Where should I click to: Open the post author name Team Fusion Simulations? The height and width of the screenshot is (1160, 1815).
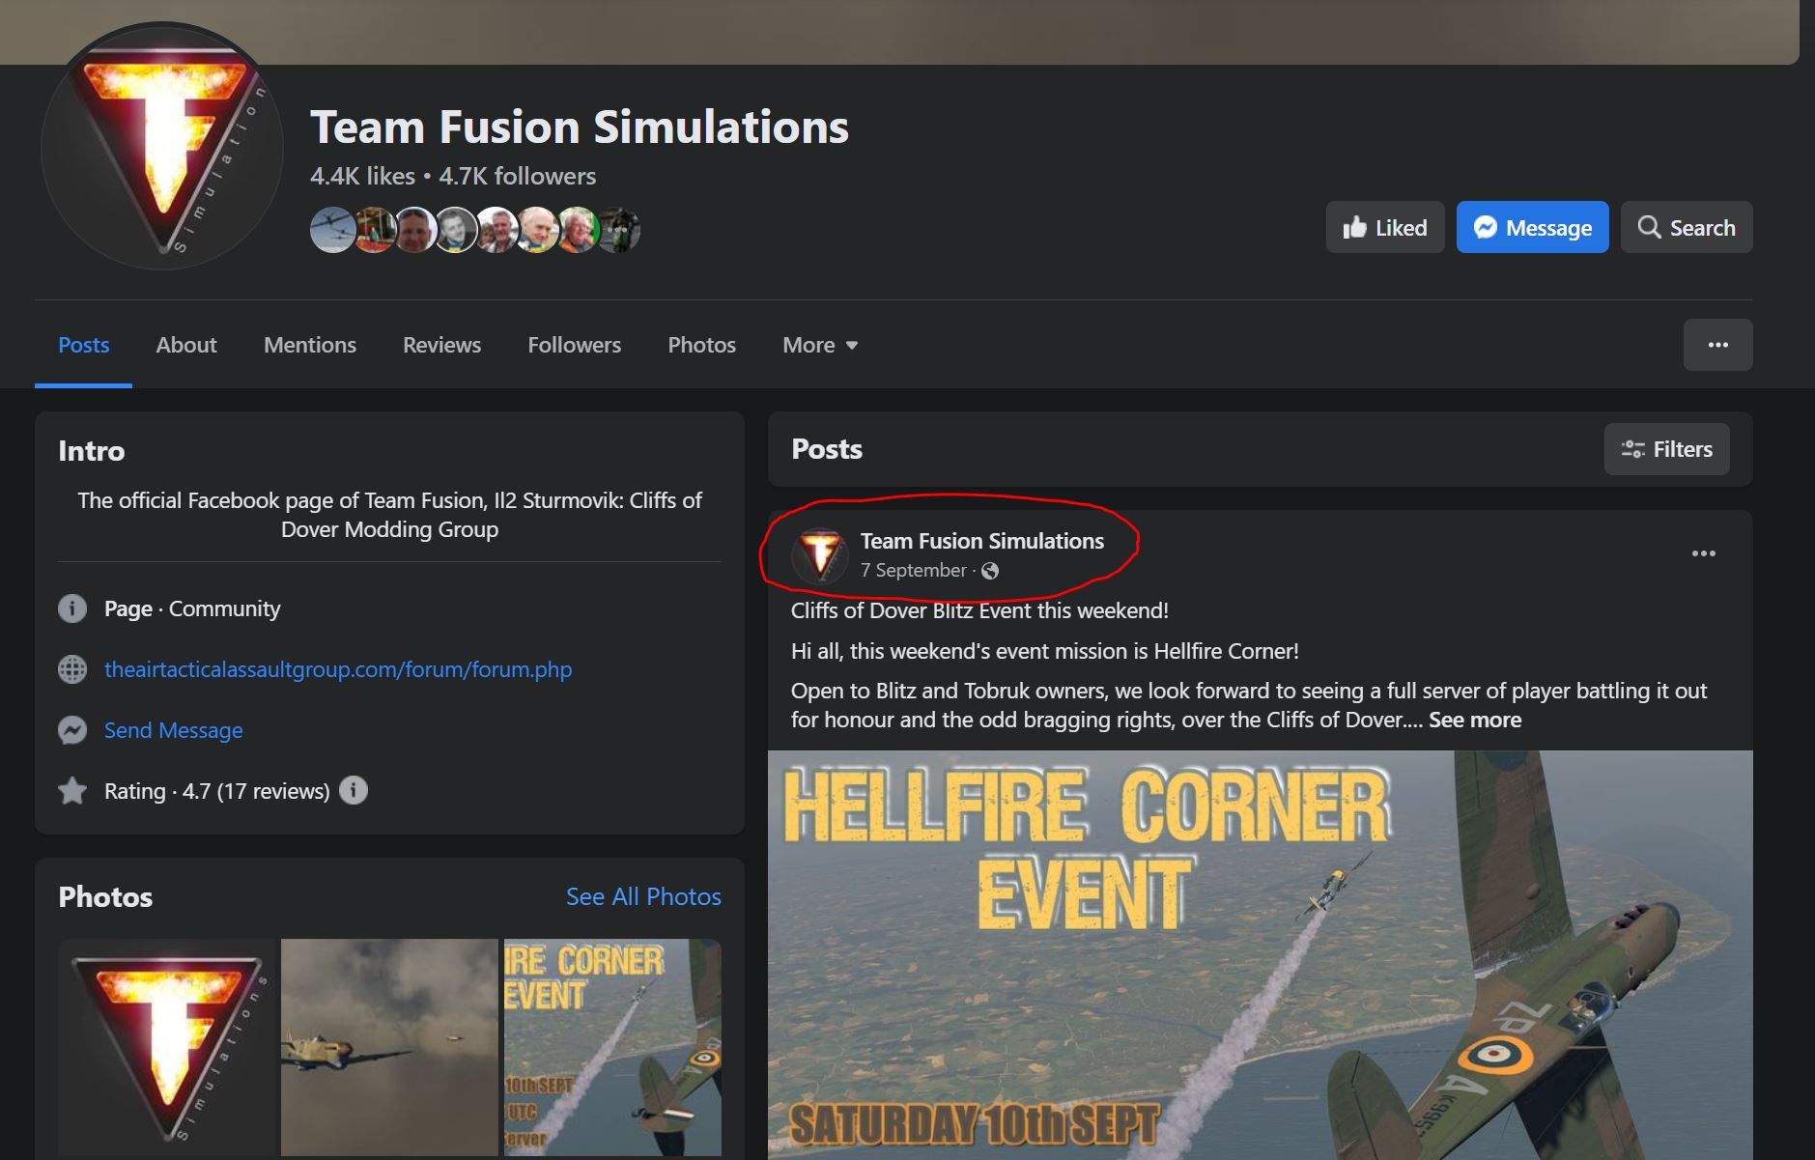point(981,541)
